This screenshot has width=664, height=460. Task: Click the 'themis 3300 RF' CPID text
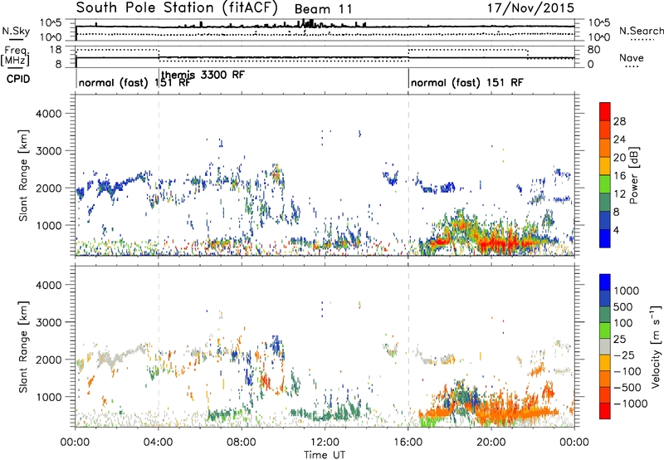[203, 75]
